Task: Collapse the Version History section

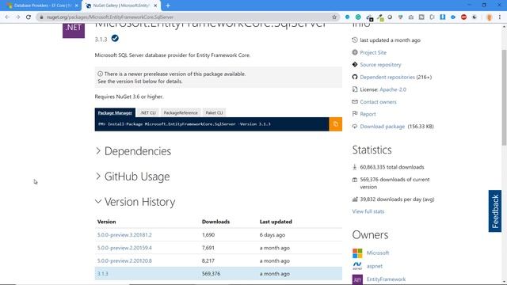Action: coord(135,202)
